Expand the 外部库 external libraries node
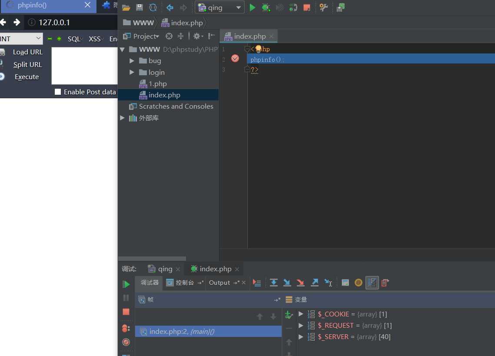Viewport: 495px width, 356px height. (122, 118)
